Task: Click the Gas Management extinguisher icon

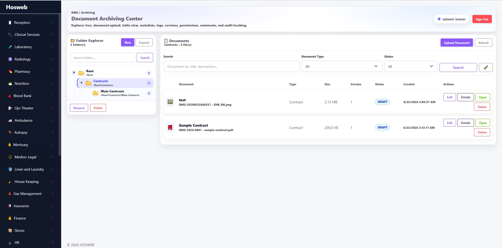Action: tap(10, 194)
